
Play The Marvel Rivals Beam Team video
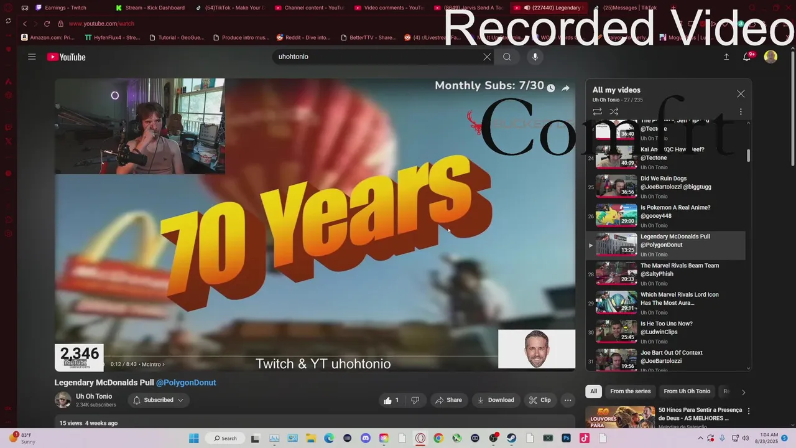tap(665, 274)
